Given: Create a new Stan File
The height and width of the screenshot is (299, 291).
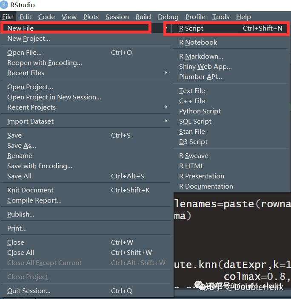Looking at the screenshot, I should coord(231,132).
